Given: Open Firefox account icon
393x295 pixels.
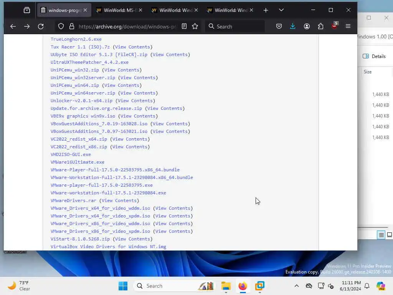Looking at the screenshot, I should pos(307,27).
